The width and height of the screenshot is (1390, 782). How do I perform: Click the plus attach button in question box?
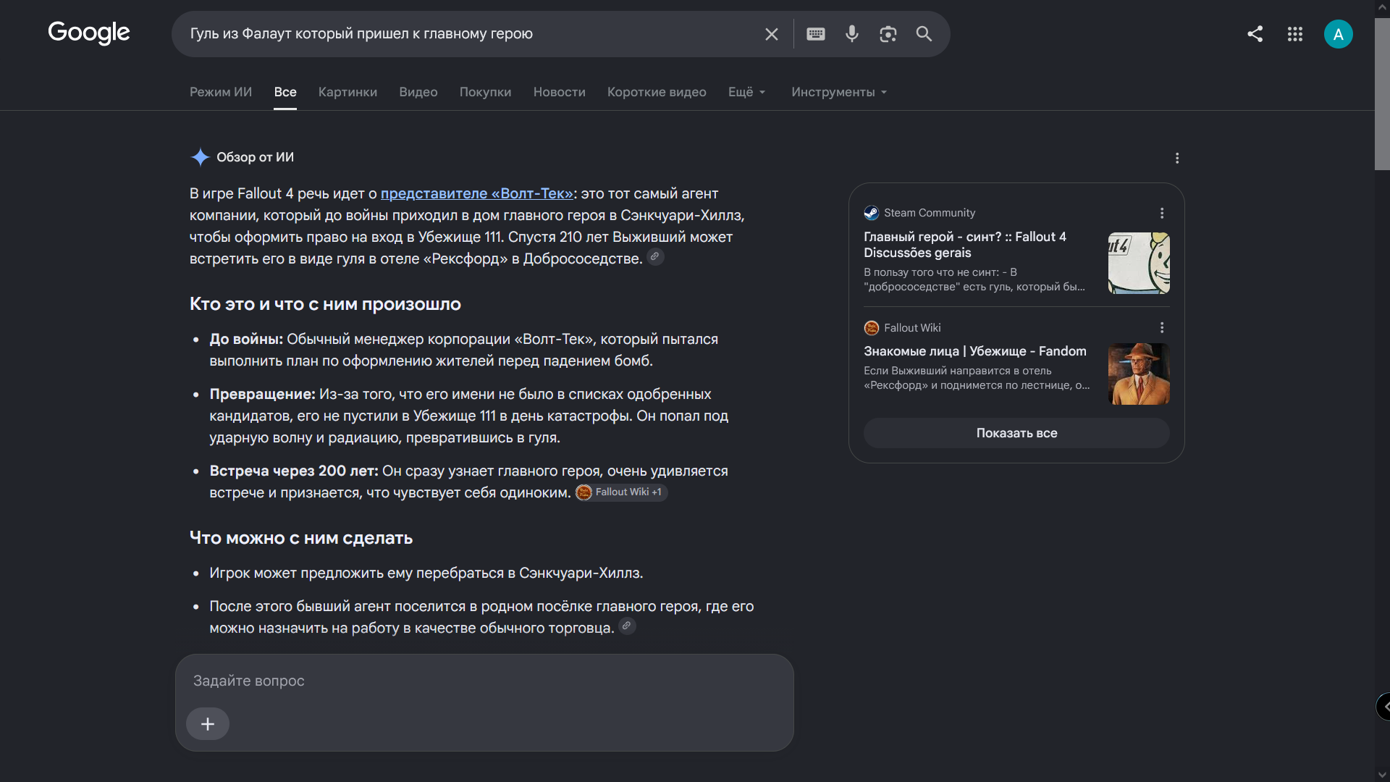coord(208,724)
